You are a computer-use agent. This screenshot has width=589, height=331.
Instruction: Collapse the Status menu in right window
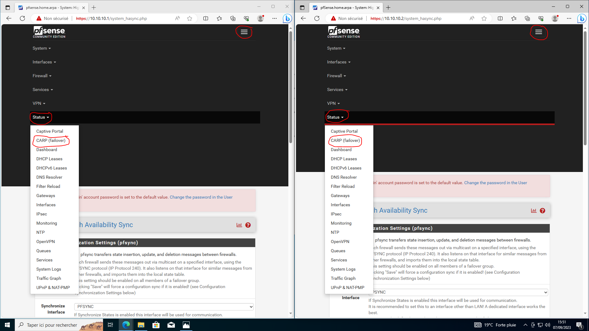click(335, 117)
